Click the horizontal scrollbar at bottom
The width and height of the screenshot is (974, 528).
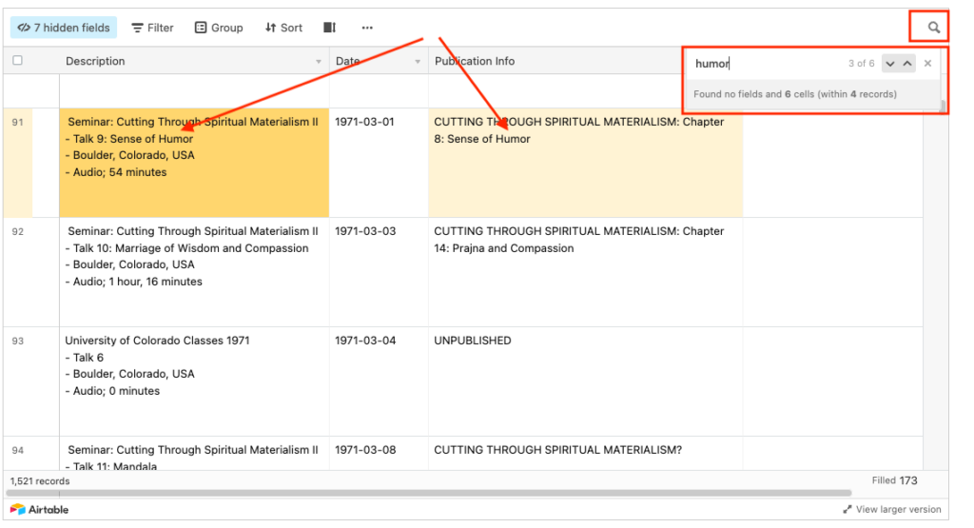click(429, 493)
